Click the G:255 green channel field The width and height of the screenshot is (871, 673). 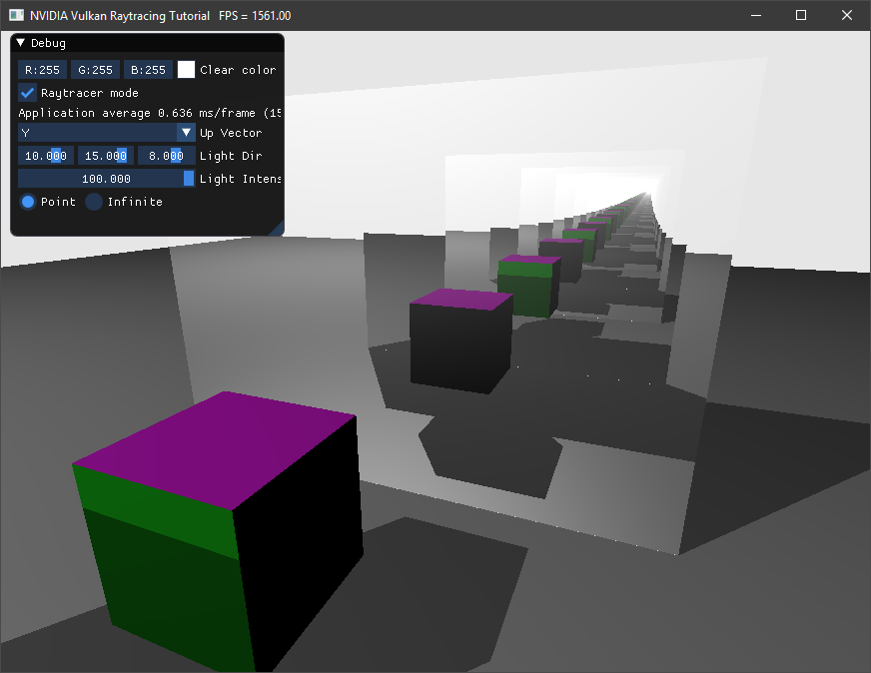coord(96,70)
